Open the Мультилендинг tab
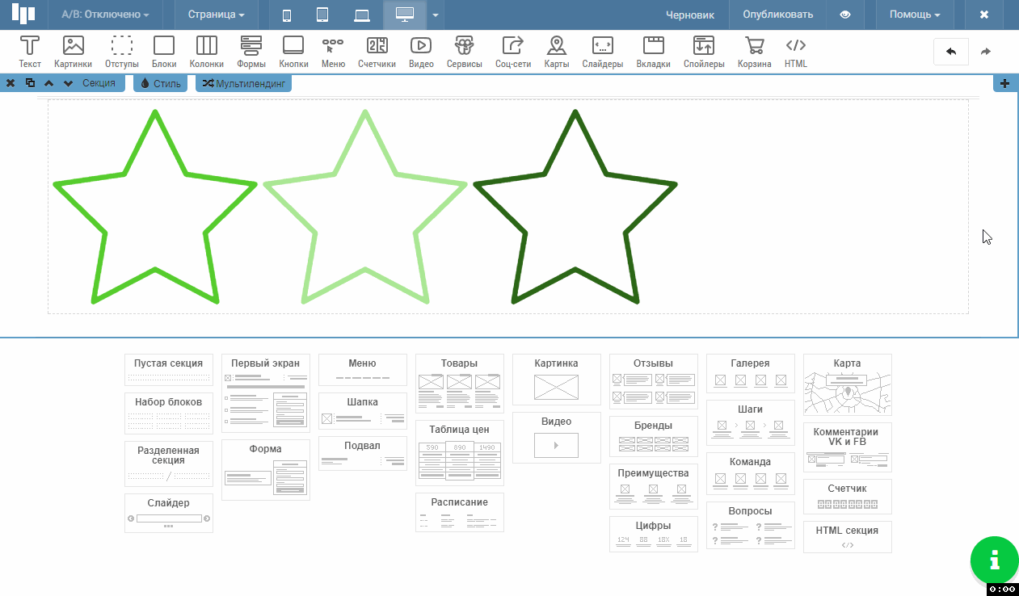This screenshot has width=1019, height=596. 243,83
